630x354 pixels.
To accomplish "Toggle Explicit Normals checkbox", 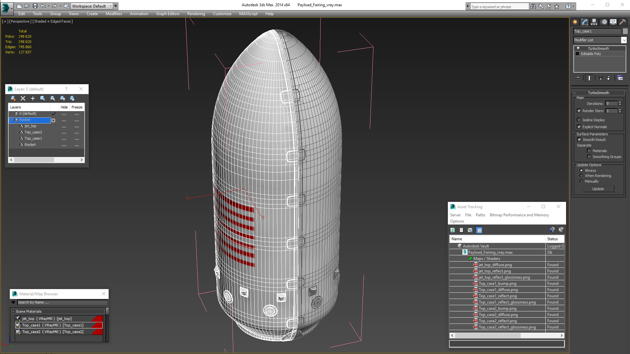I will [x=579, y=127].
